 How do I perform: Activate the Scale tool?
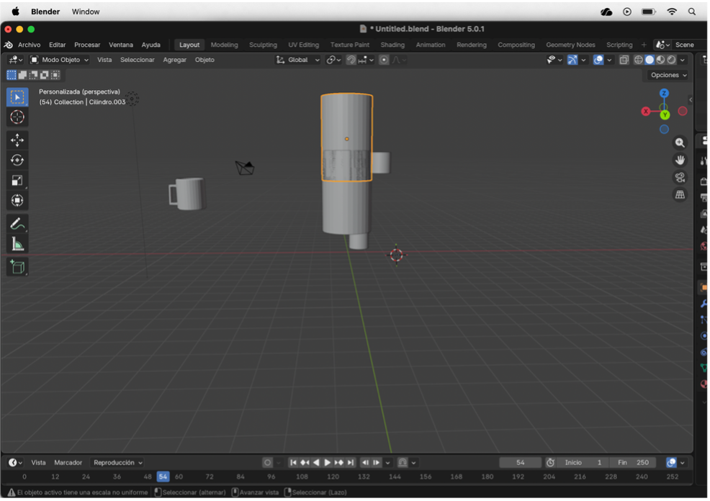pos(17,181)
